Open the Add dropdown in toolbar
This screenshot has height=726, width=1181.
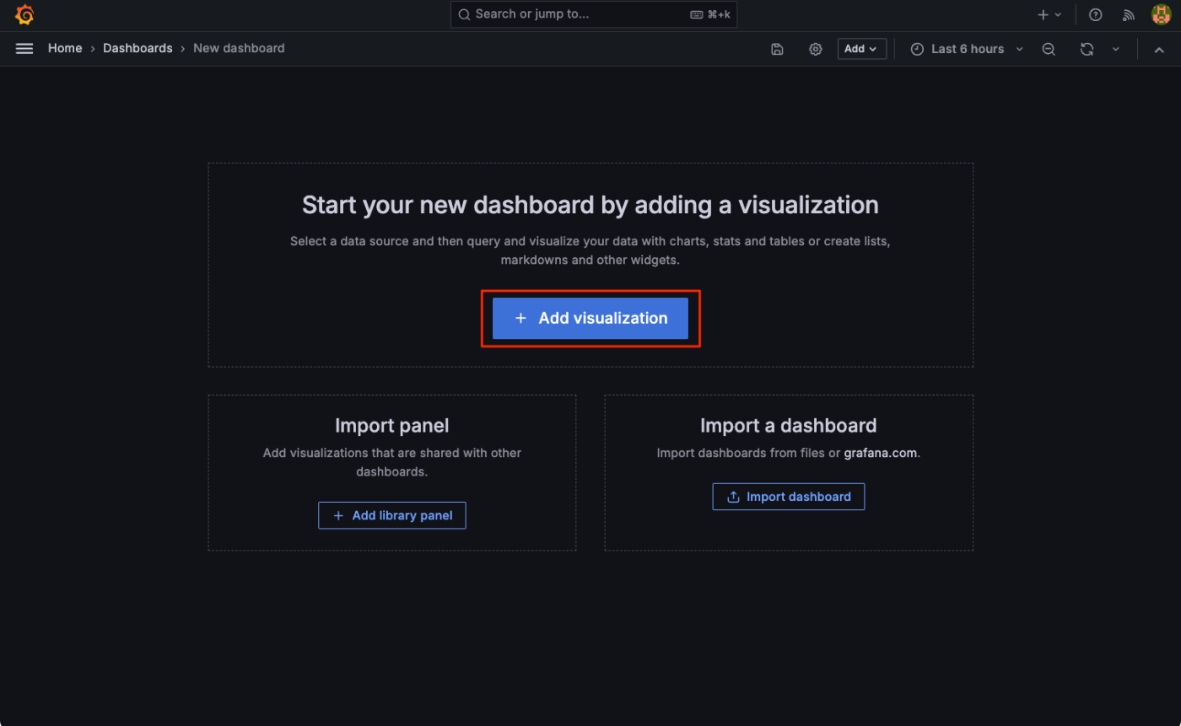tap(861, 49)
